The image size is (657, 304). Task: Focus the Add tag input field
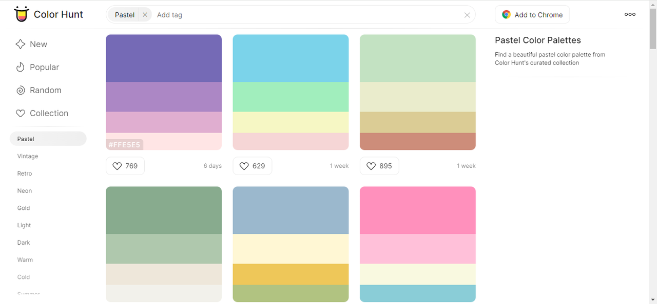(307, 15)
